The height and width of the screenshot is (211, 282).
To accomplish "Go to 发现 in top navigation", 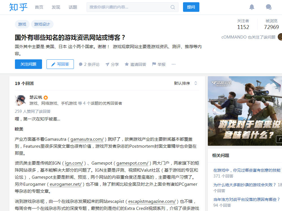I will click(x=56, y=7).
